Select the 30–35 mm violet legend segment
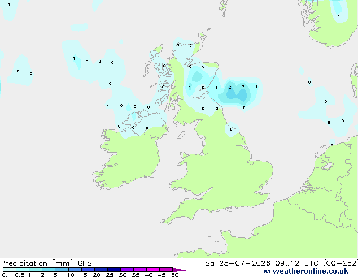This screenshot has width=358, height=277. tap(126, 270)
